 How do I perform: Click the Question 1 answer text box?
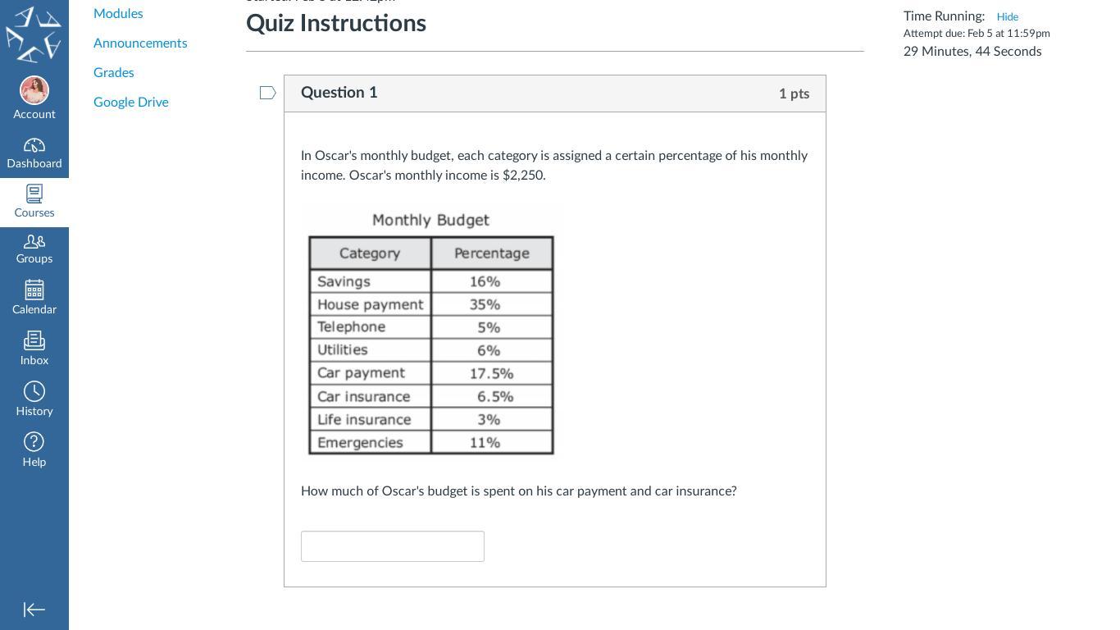(393, 546)
